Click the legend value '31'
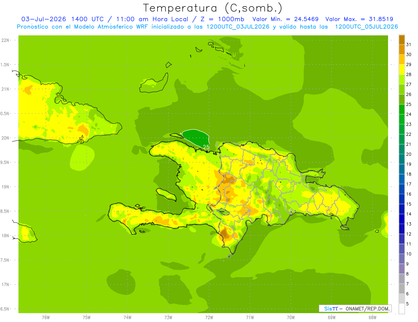This screenshot has width=418, height=322. (409, 44)
